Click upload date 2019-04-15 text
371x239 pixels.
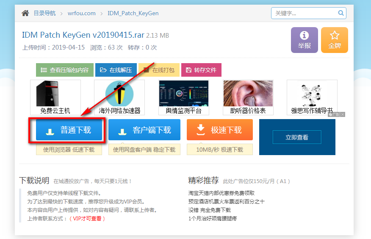pyautogui.click(x=68, y=47)
